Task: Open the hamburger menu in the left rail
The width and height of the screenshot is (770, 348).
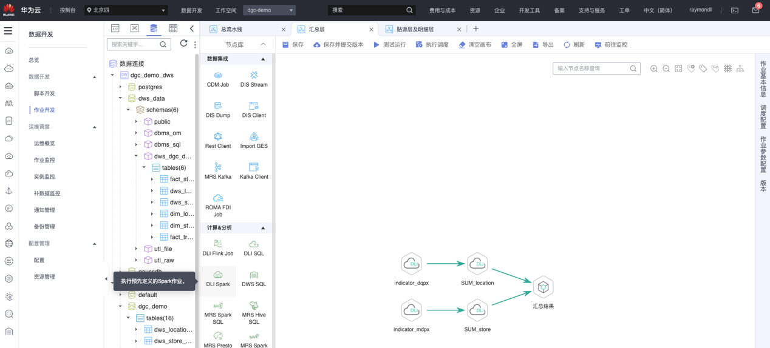Action: (x=8, y=30)
